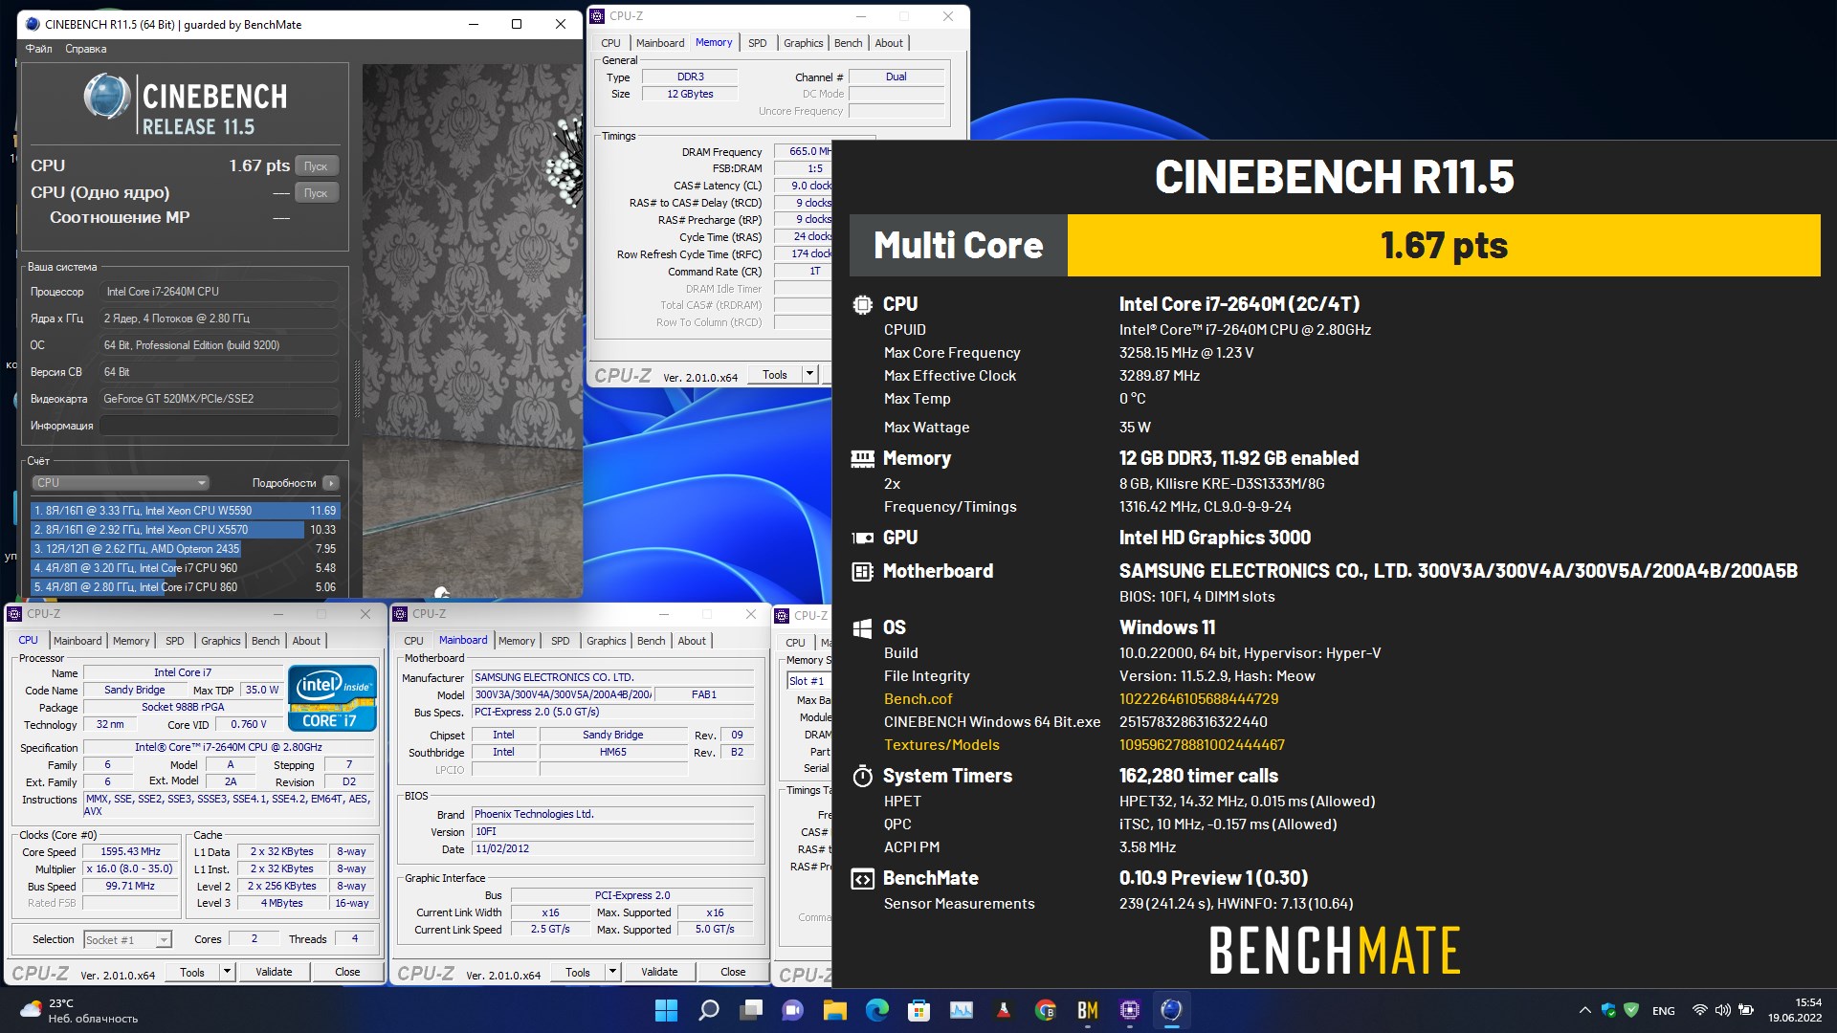Open the Wi-Fi network tray icon
1837x1033 pixels.
[x=1699, y=1010]
